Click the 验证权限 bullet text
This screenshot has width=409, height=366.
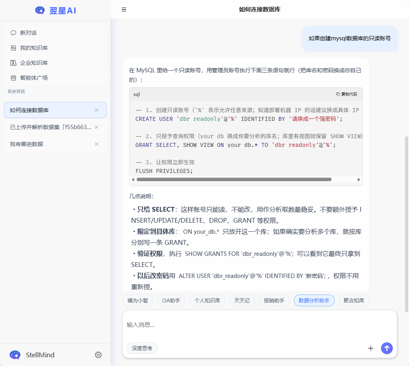tap(246, 259)
